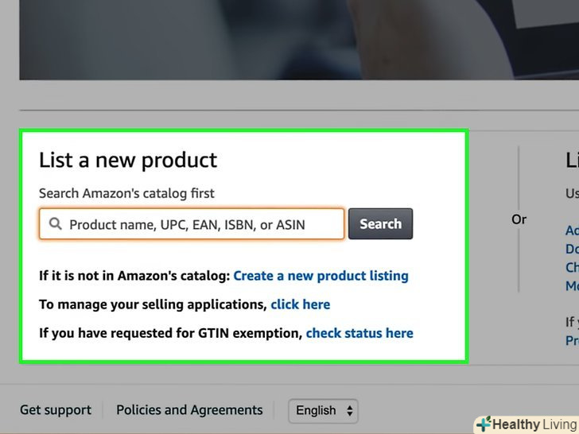Click the "Or" divider text
The height and width of the screenshot is (434, 579).
(519, 219)
